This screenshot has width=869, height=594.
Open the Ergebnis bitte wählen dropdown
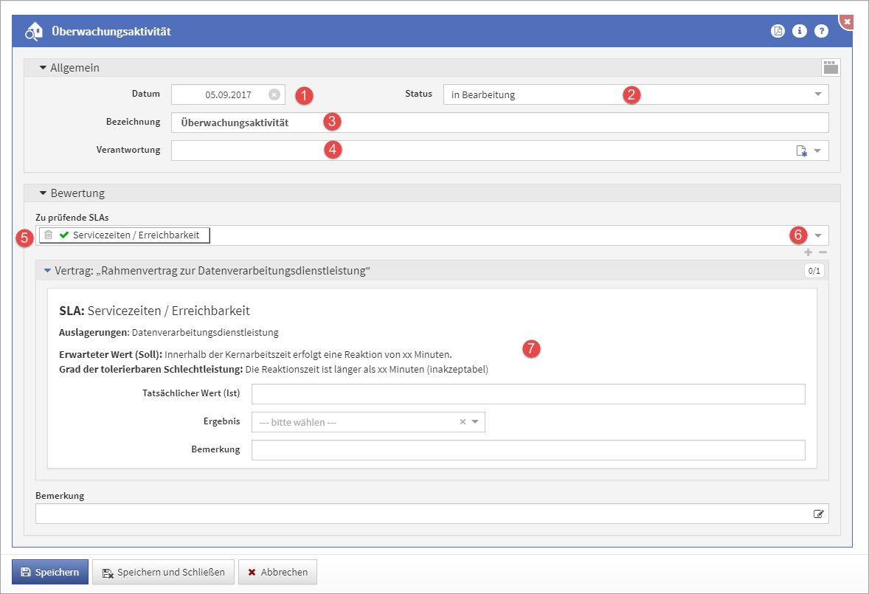[475, 422]
